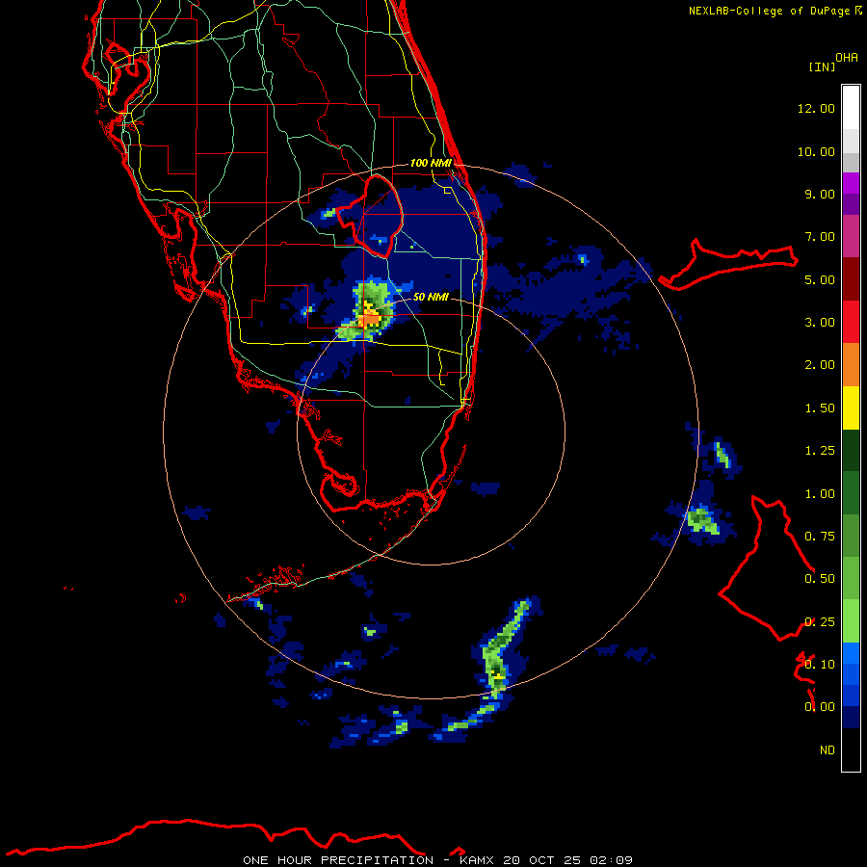Click the pink 7.00 legend swatch
Image resolution: width=867 pixels, height=867 pixels.
coord(851,236)
